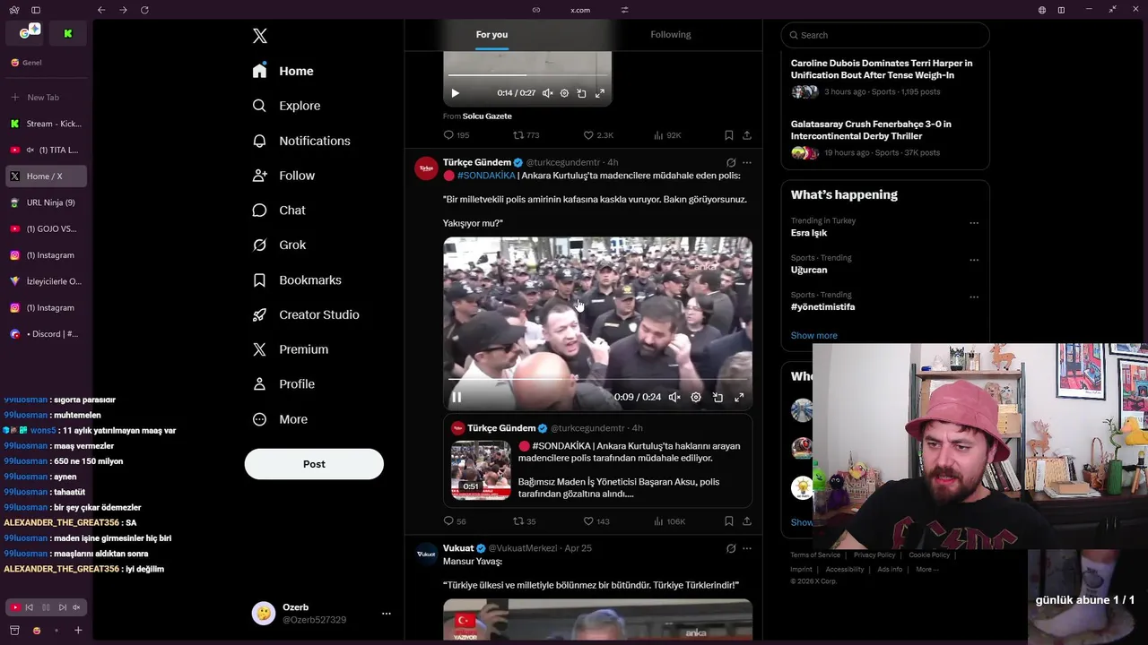This screenshot has width=1148, height=645.
Task: Pause the 0:09 / 0:24 video
Action: coord(457,397)
